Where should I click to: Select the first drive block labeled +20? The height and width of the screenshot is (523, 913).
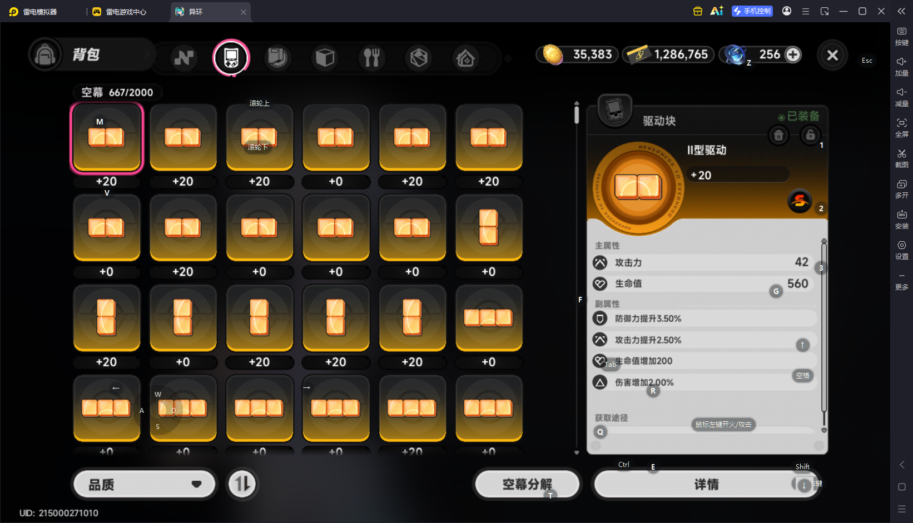(x=106, y=138)
